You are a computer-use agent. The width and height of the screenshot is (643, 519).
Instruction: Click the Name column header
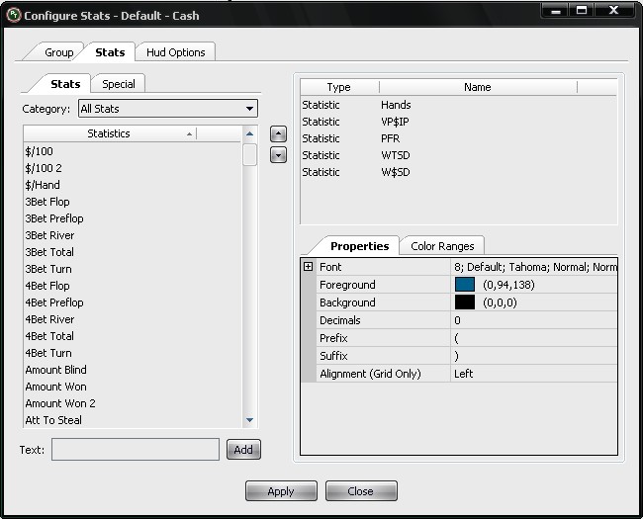pyautogui.click(x=478, y=87)
